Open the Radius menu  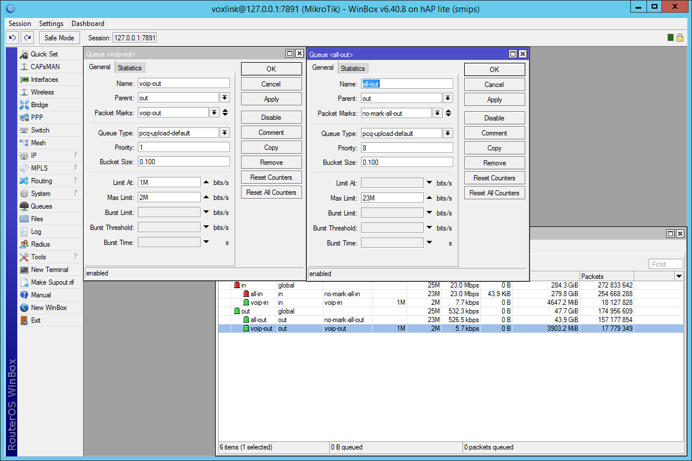pyautogui.click(x=40, y=244)
